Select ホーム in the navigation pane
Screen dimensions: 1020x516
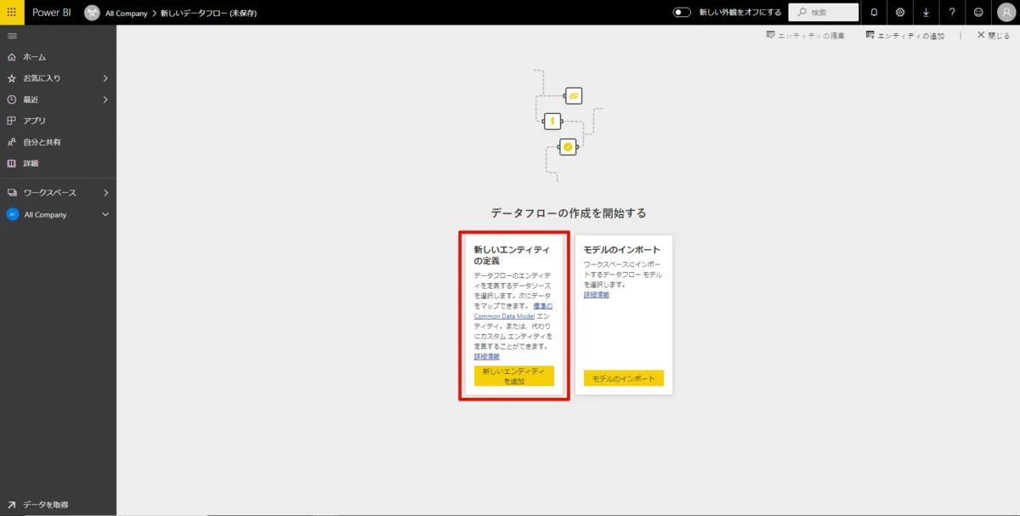click(36, 56)
